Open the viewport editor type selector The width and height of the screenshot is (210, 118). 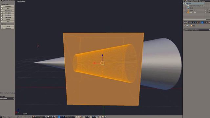click(x=1, y=117)
